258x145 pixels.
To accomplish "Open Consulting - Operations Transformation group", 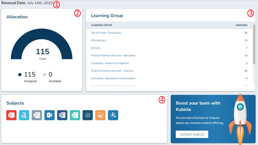I will [113, 78].
